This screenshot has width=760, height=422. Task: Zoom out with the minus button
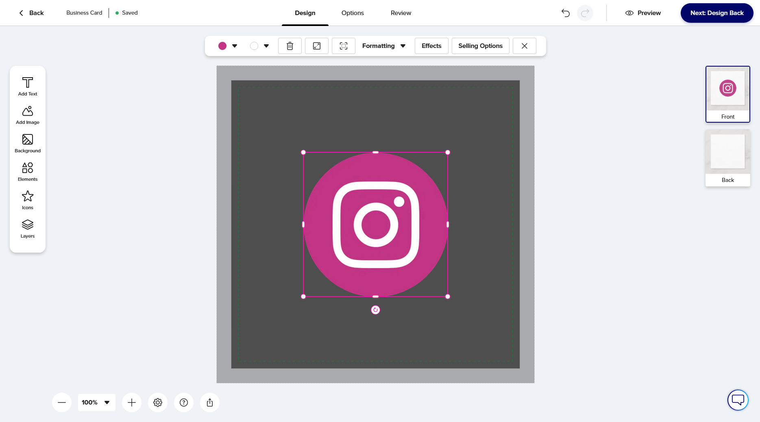62,403
